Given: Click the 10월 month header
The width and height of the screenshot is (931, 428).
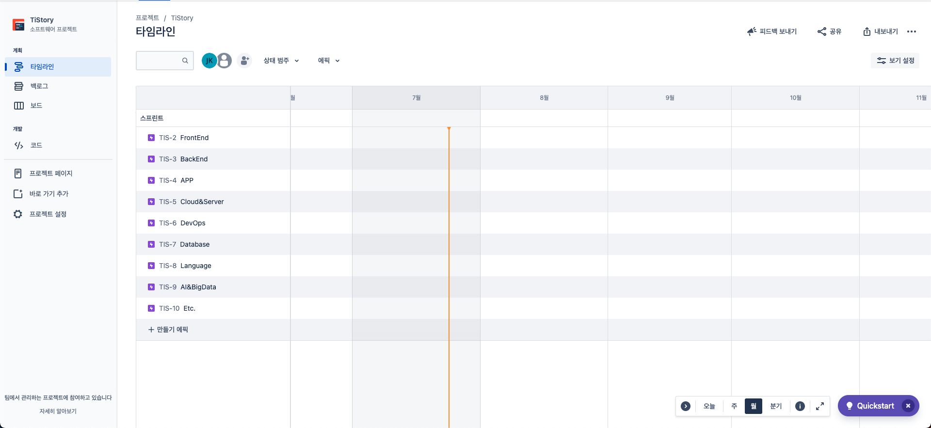Looking at the screenshot, I should [795, 98].
